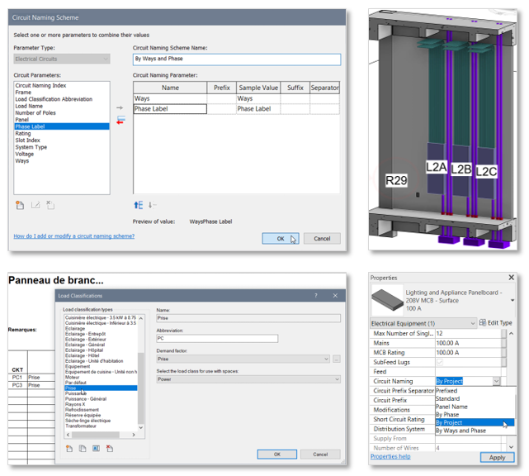The image size is (529, 476).
Task: Click the Circuit Naming Scheme Name field
Action: (237, 59)
